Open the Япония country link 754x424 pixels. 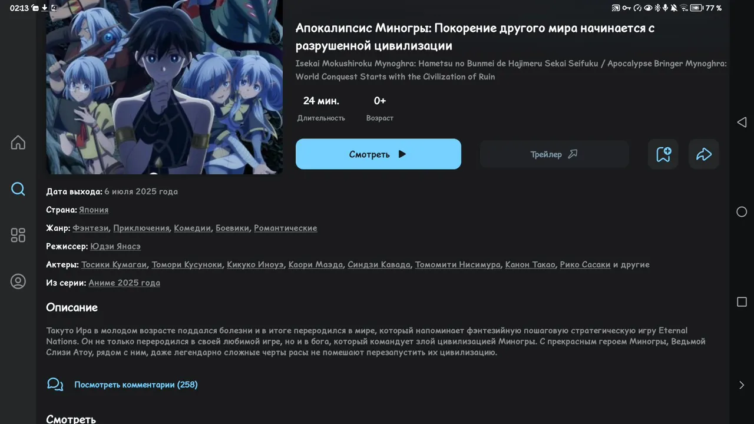pos(94,210)
